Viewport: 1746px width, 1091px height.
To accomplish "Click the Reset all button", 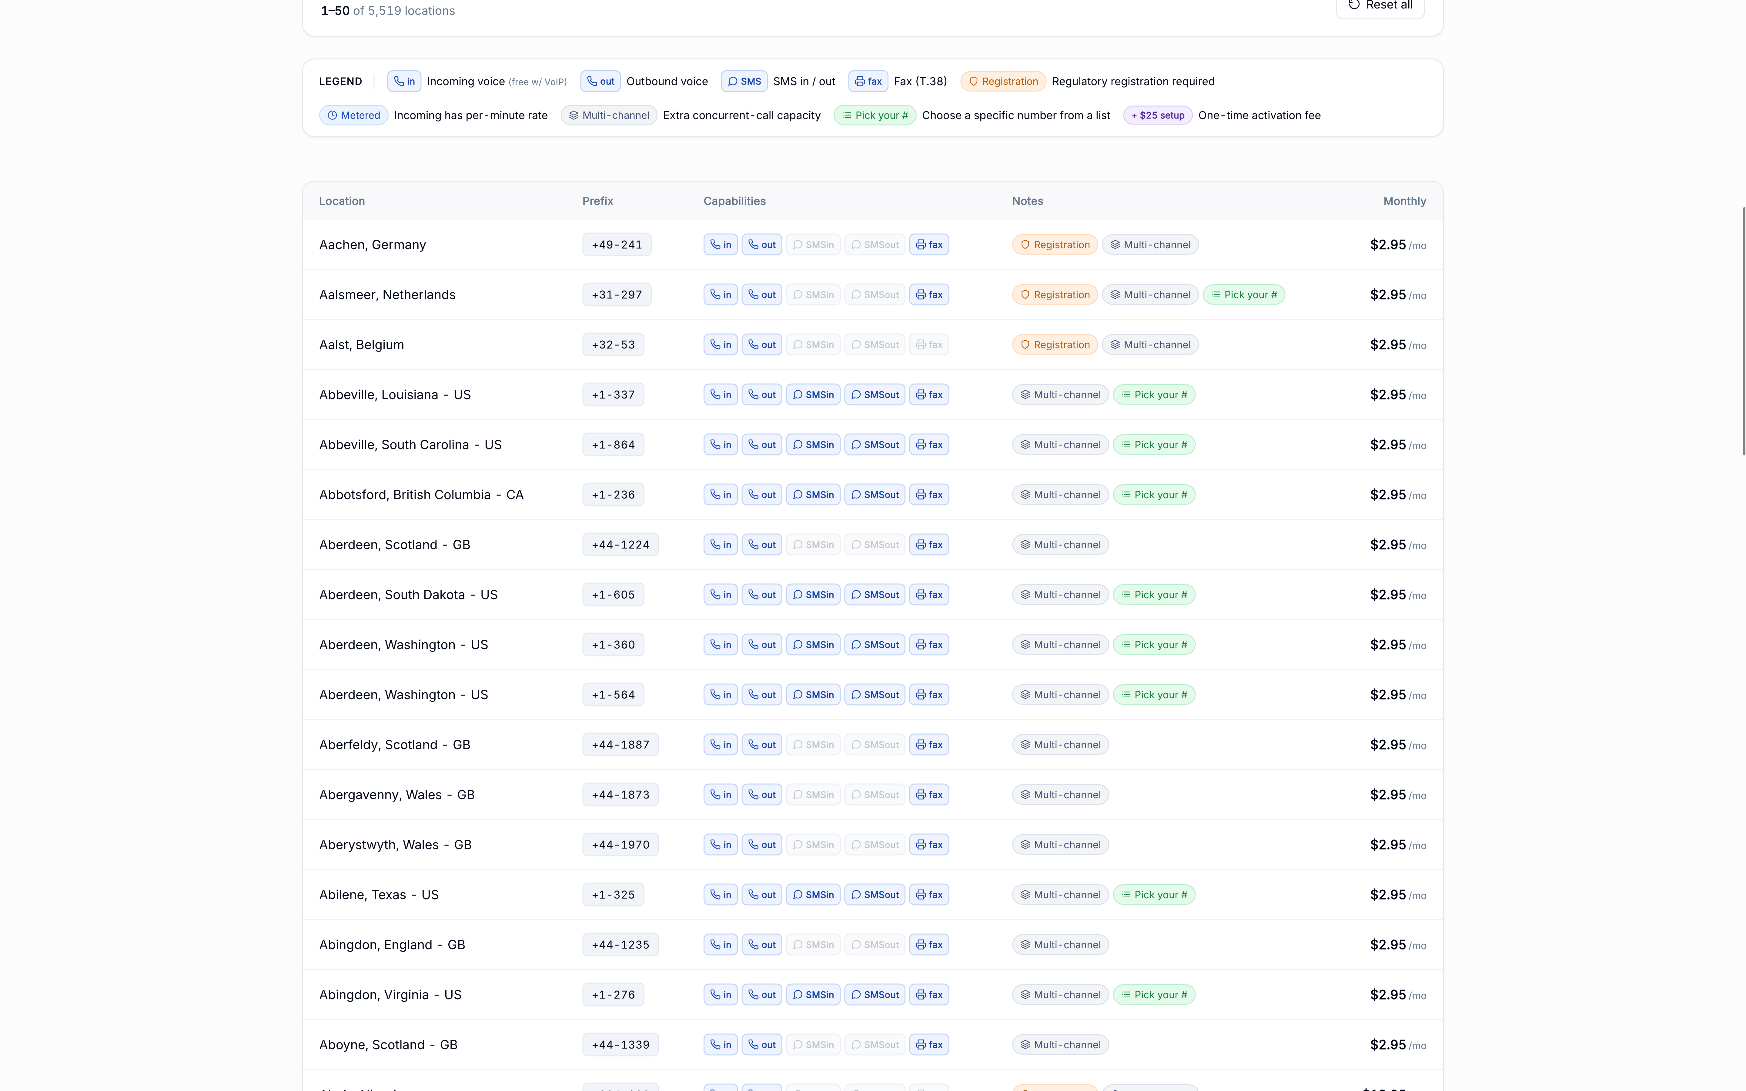I will [1380, 6].
